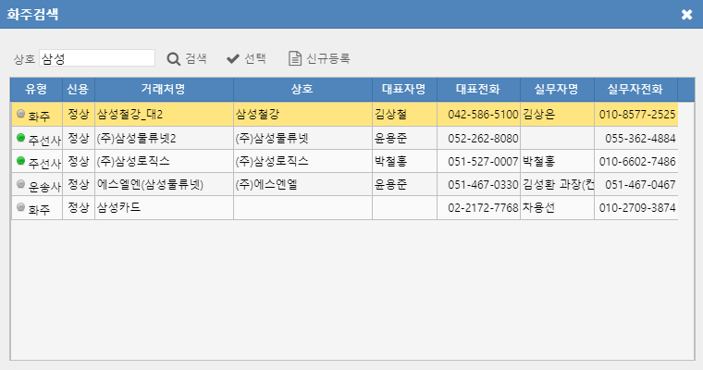The image size is (703, 370).
Task: Click phone number 051-527-0007
Action: [483, 161]
